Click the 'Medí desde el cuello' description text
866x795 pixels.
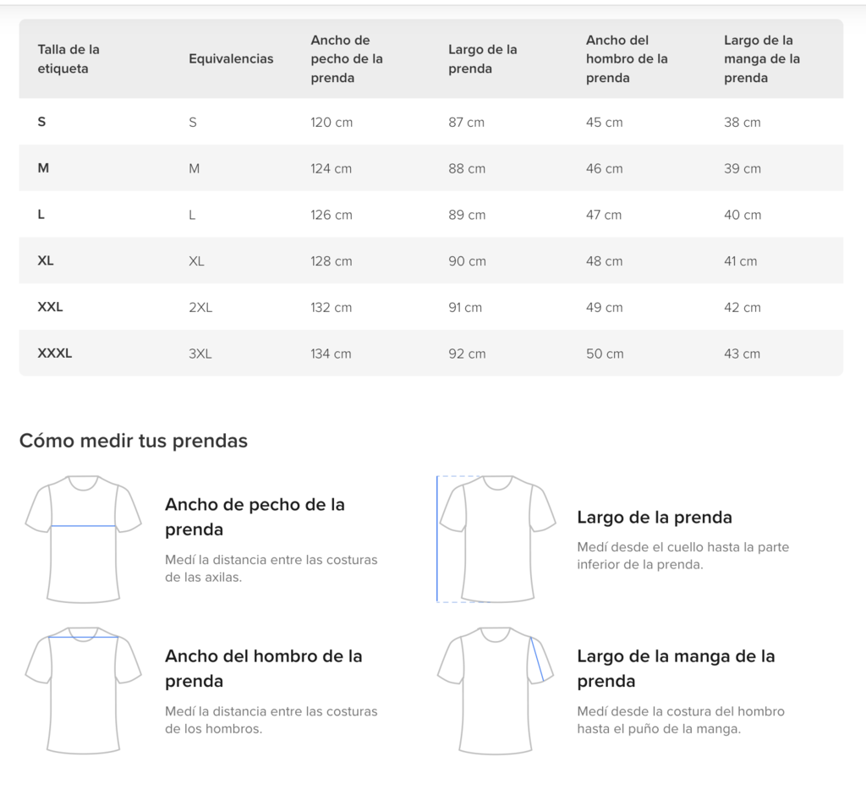pos(683,556)
